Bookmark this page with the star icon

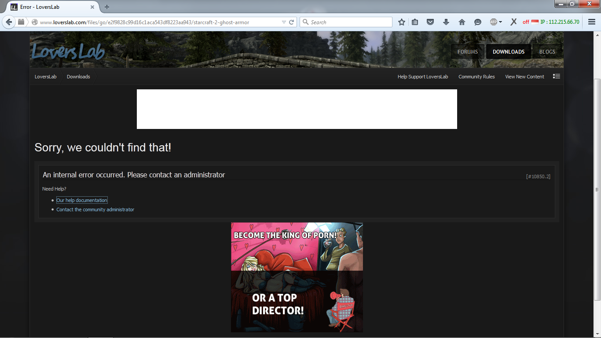click(401, 22)
